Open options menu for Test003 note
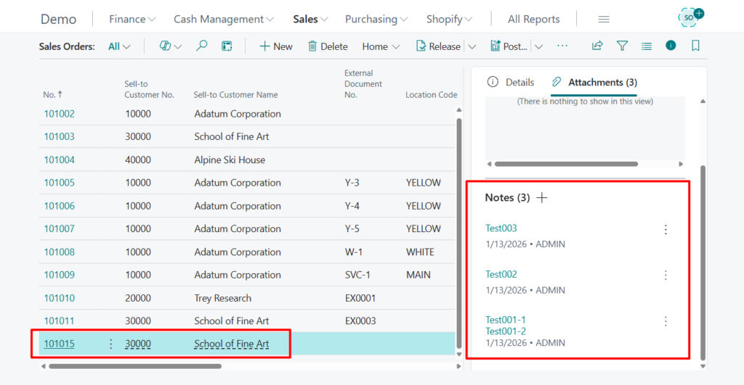 point(666,229)
